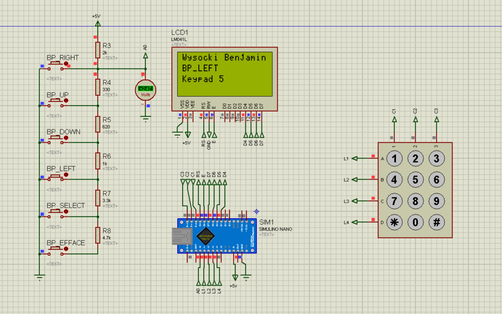This screenshot has width=502, height=314.
Task: Click keypad button 5
Action: pyautogui.click(x=415, y=180)
